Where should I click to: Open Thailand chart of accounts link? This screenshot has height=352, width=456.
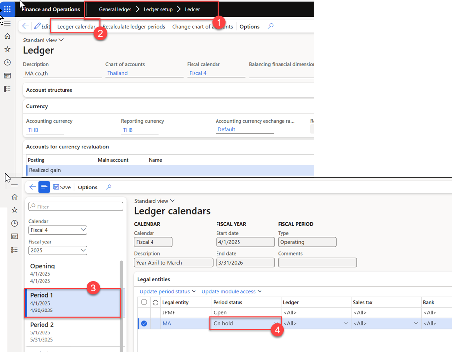point(117,73)
